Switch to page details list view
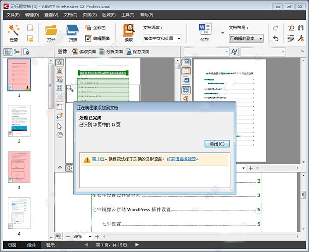 tap(17, 51)
